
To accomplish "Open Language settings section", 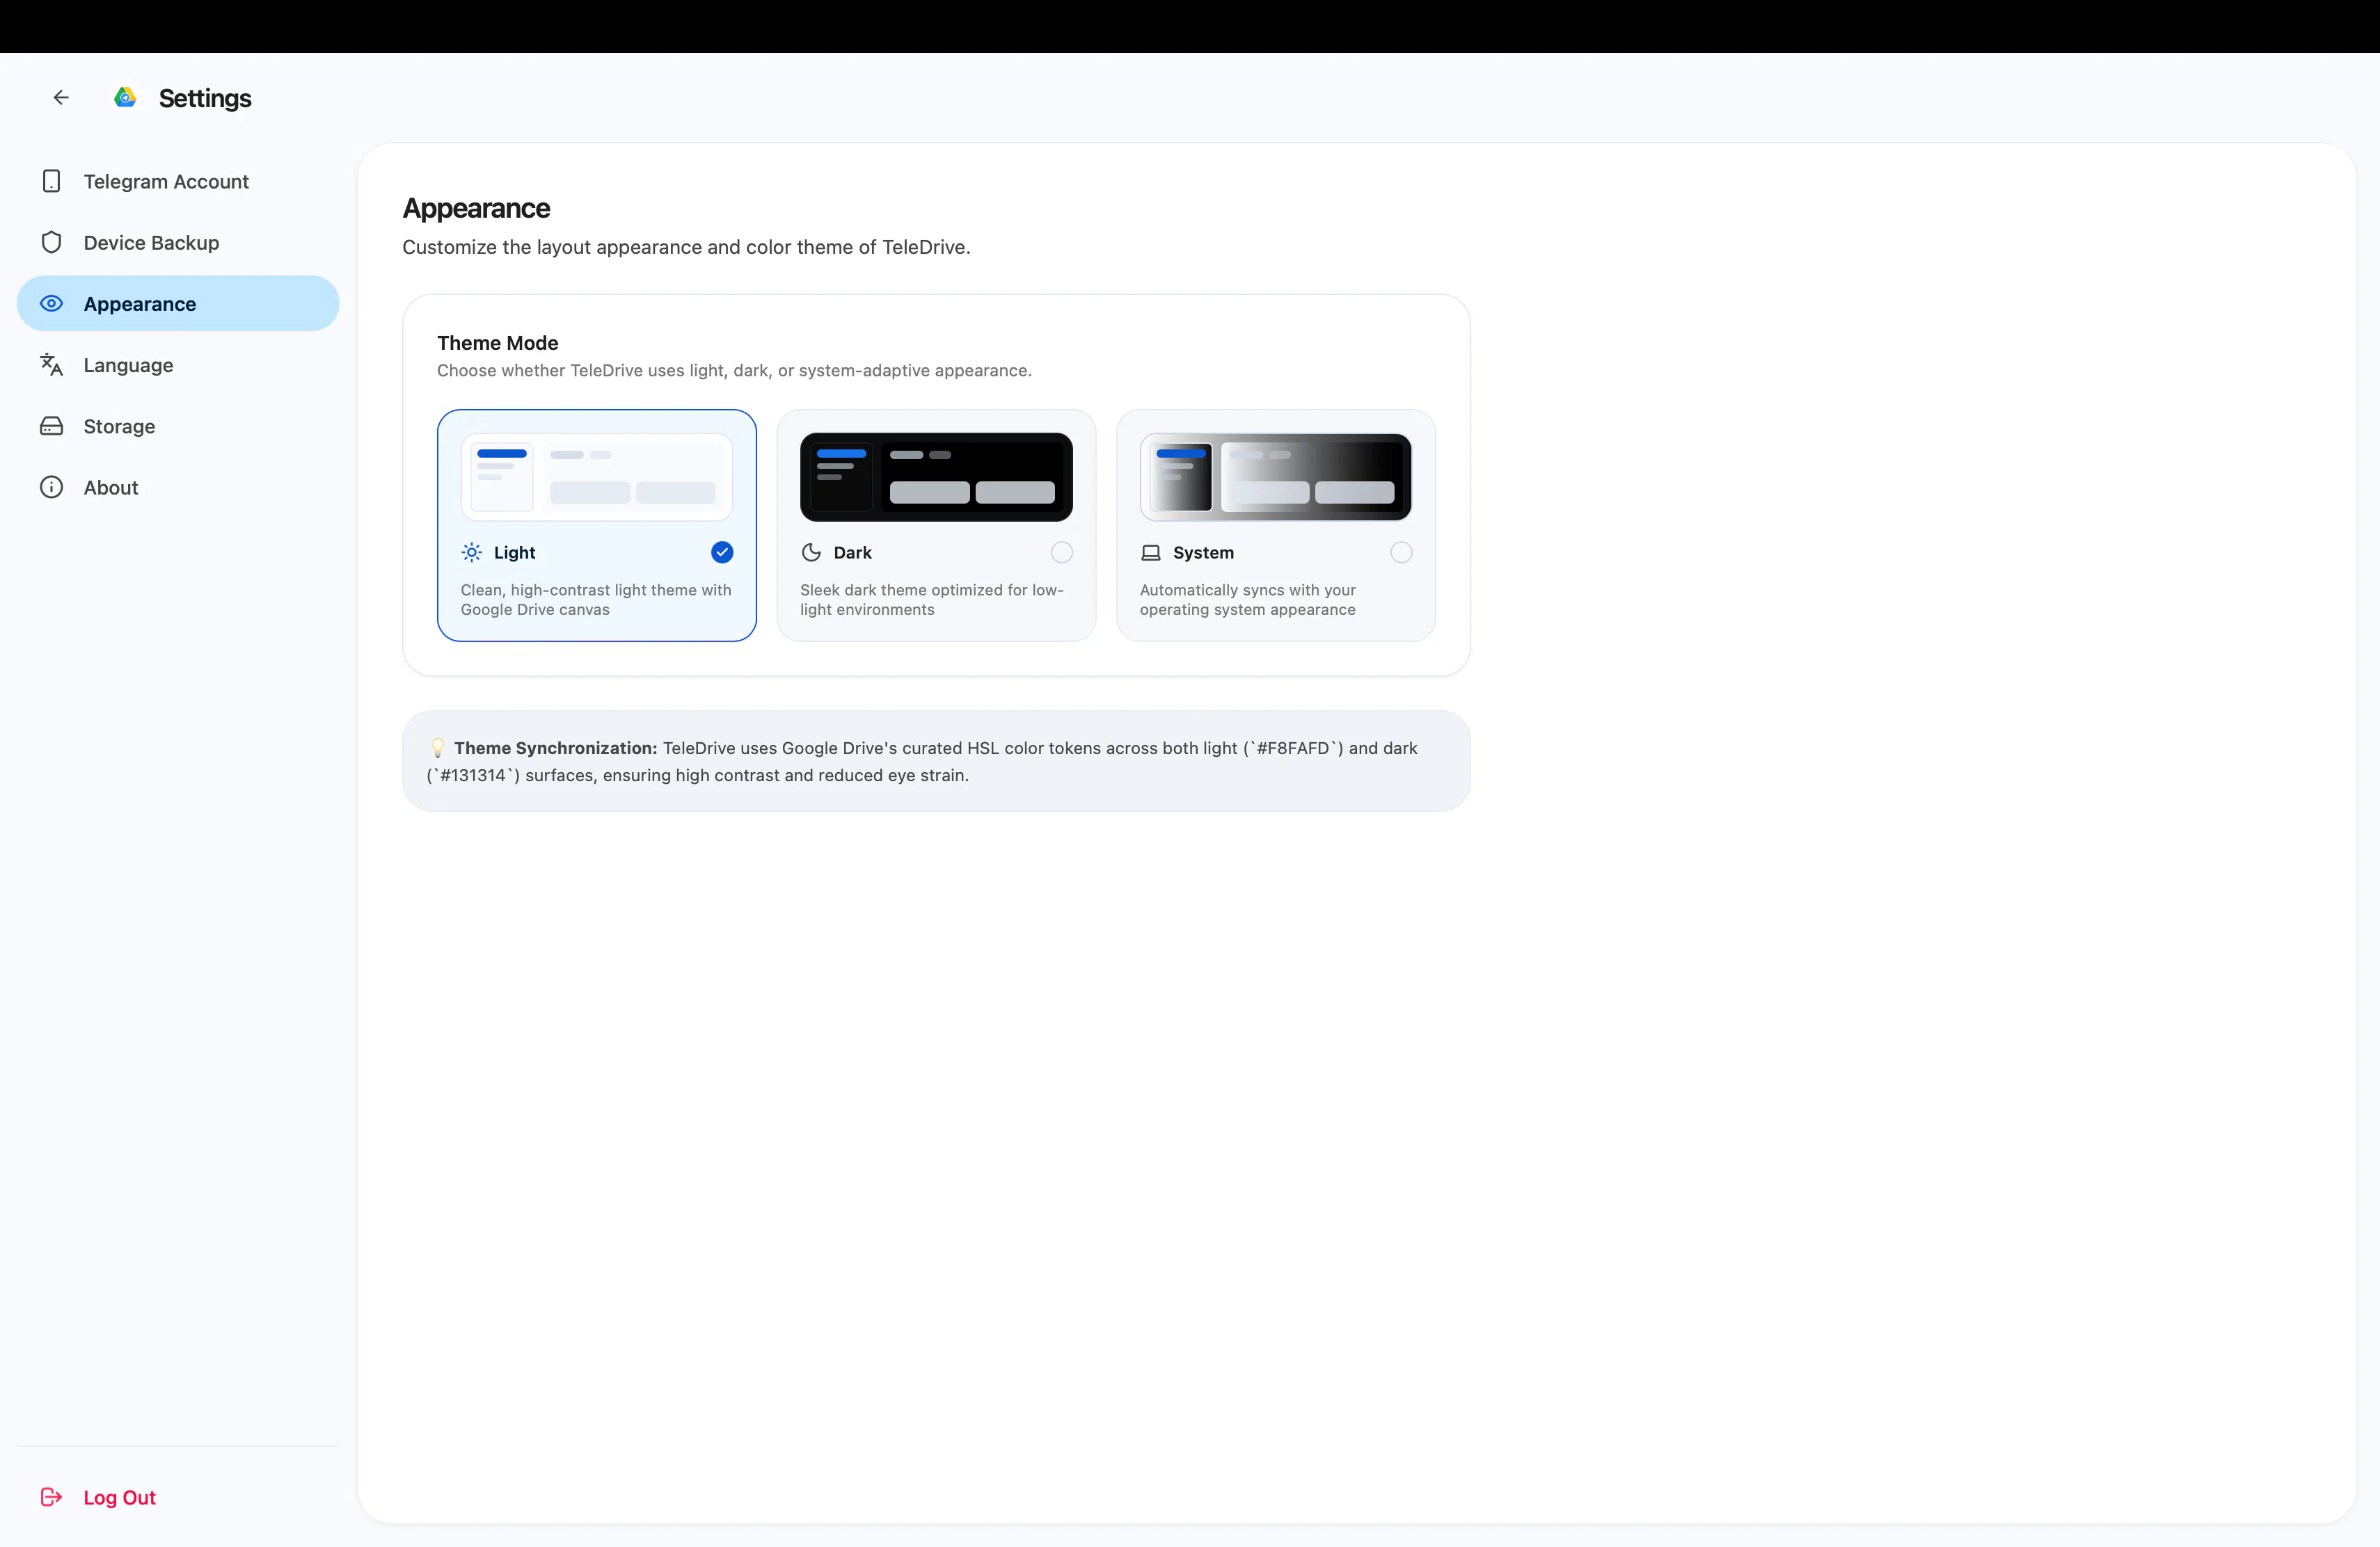I will click(178, 364).
